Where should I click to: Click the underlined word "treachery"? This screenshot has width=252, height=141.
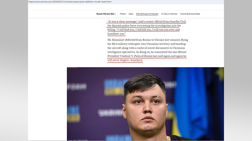coord(136,60)
